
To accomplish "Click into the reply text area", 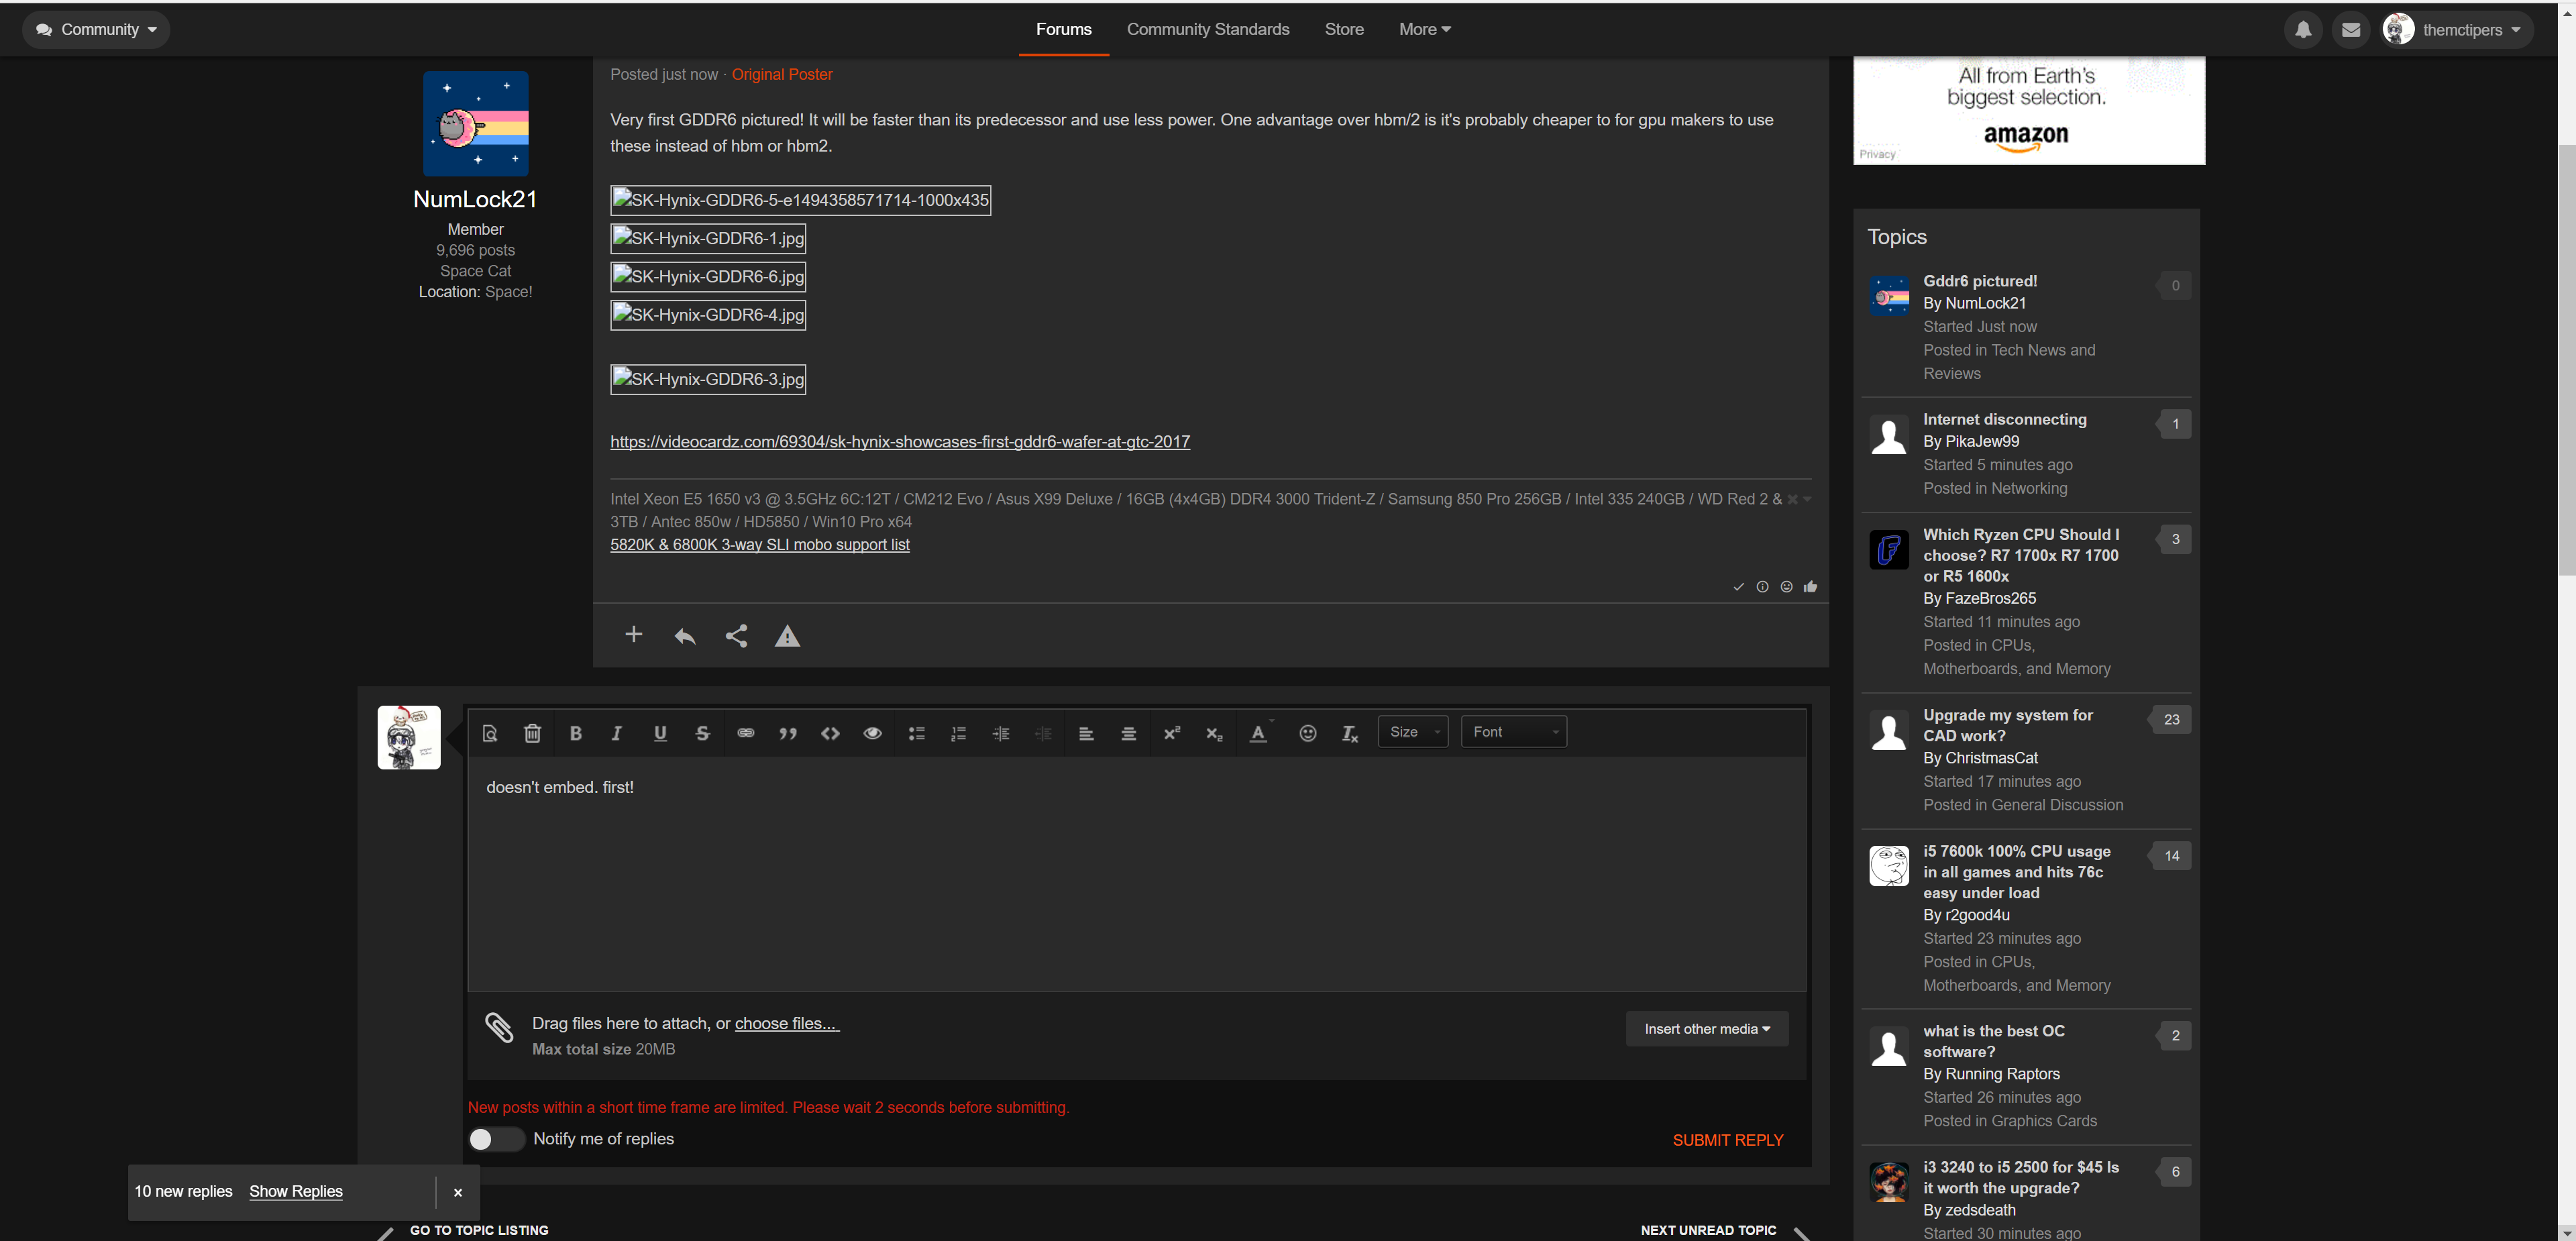I will [x=1136, y=875].
